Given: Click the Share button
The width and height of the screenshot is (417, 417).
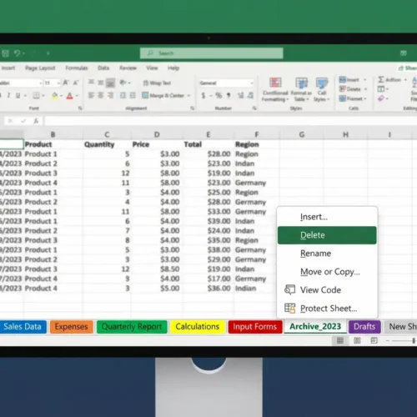Looking at the screenshot, I should (x=408, y=68).
